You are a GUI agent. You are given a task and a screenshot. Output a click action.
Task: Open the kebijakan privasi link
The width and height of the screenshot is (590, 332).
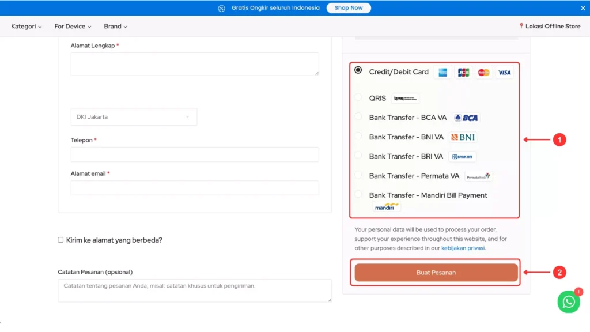click(463, 248)
